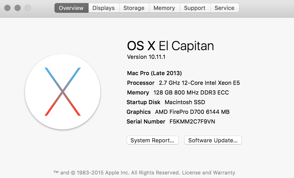Click the OS X El Capitan title
Viewport: 294px width, 178px height.
[x=170, y=46]
